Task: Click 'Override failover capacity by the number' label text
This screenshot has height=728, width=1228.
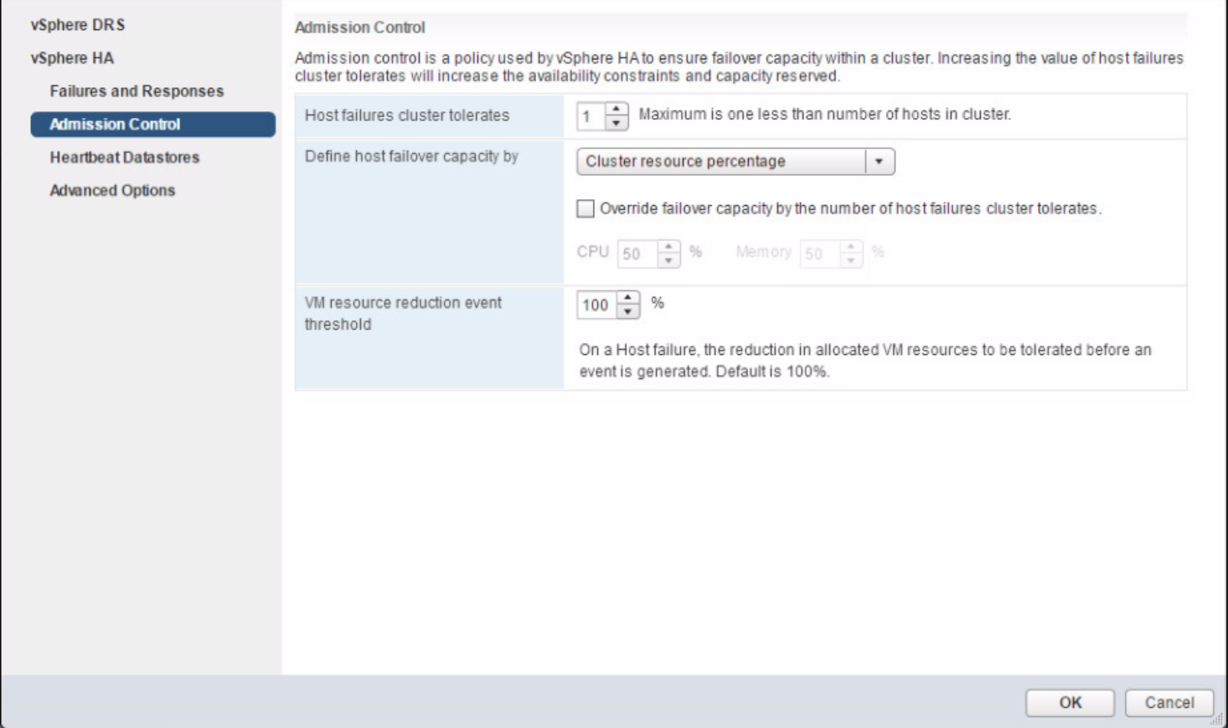Action: click(850, 208)
